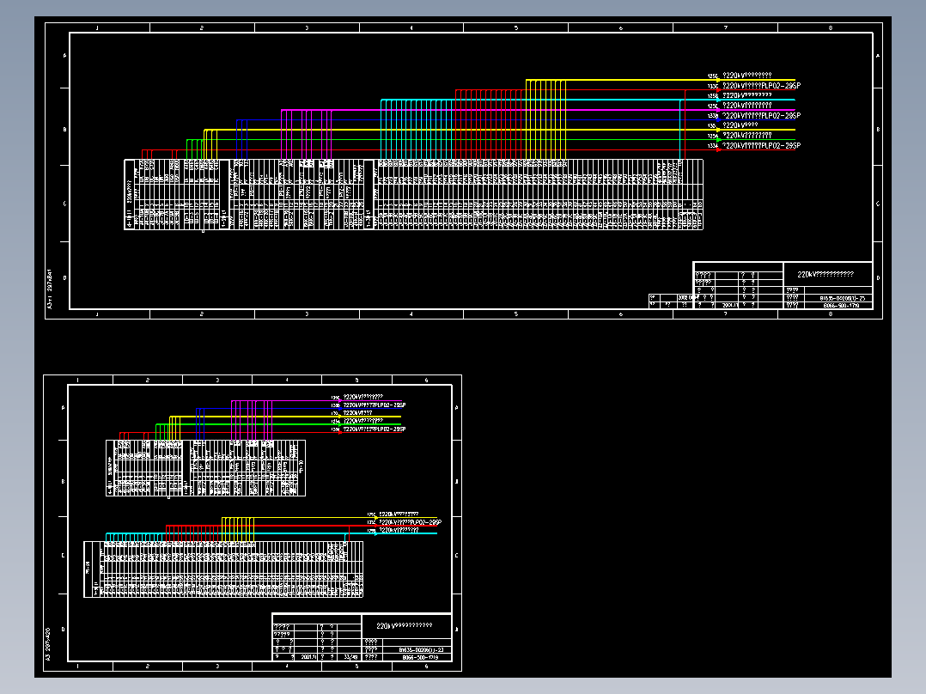Click the B066-500-1719 number in the 297x420 sheet
Viewport: 926px width, 694px height.
click(x=420, y=657)
